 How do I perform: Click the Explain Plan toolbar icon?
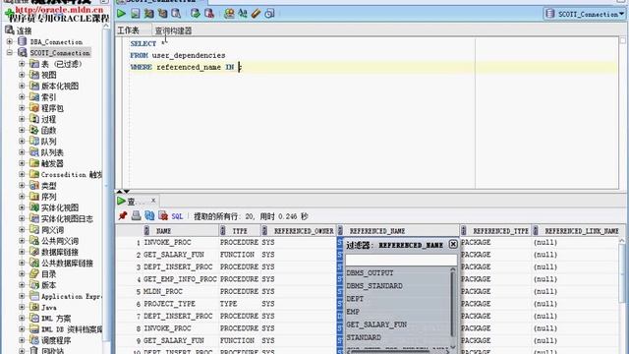click(x=148, y=13)
